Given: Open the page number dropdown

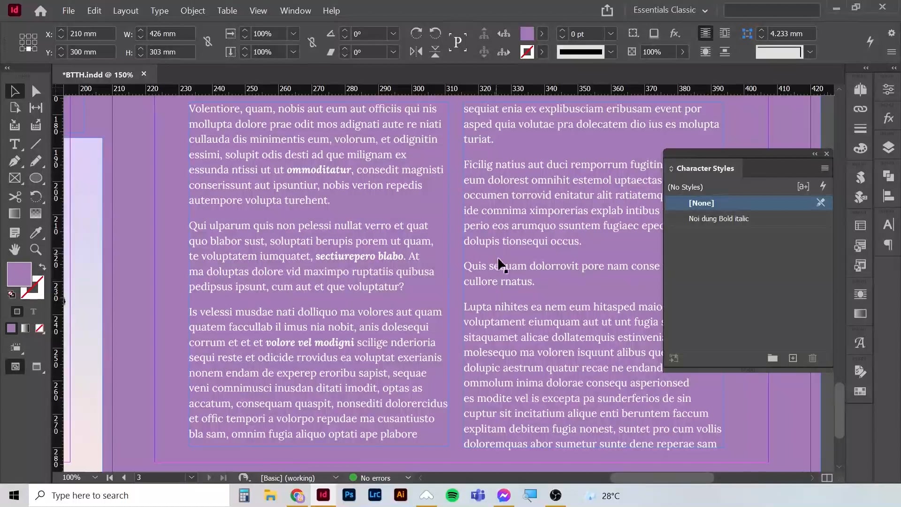Looking at the screenshot, I should 191,477.
